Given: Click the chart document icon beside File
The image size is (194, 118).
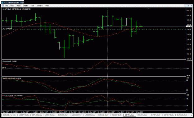Looking at the screenshot, I should click(x=3, y=6).
